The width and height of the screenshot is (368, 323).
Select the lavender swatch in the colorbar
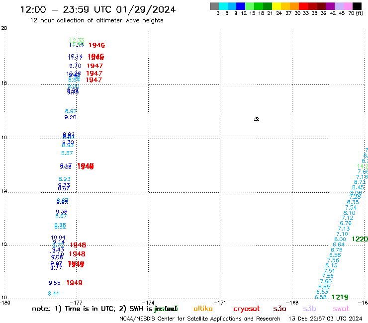tap(339, 6)
